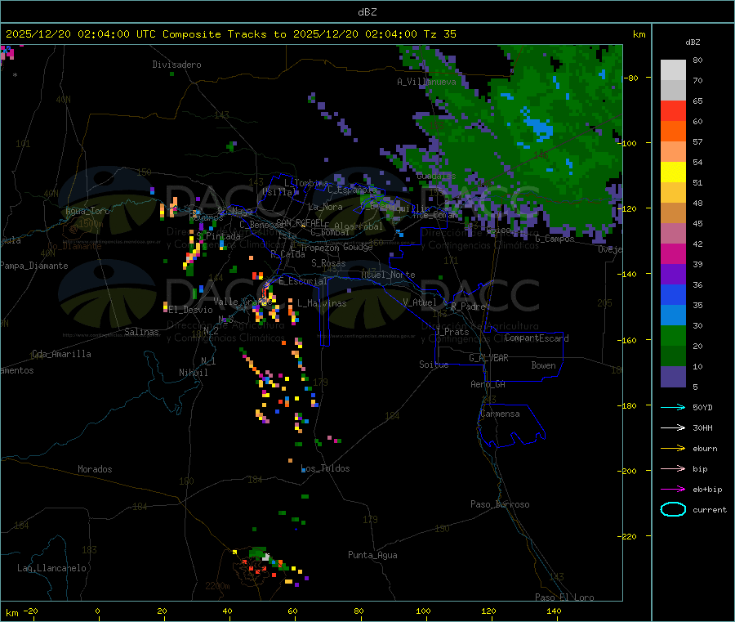Click the 'CompartEscard' map label
Screen dimensions: 735x622
click(537, 338)
